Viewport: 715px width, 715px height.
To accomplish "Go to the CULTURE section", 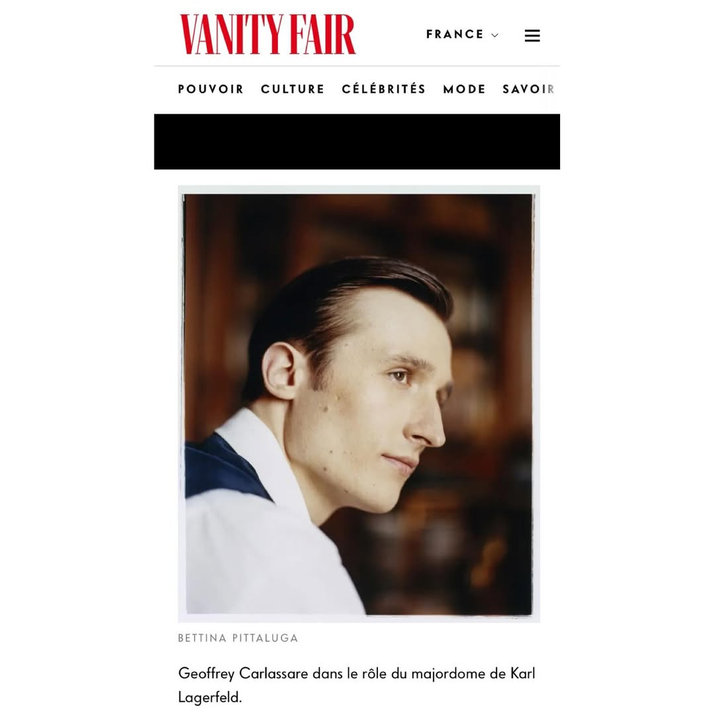I will click(x=293, y=89).
